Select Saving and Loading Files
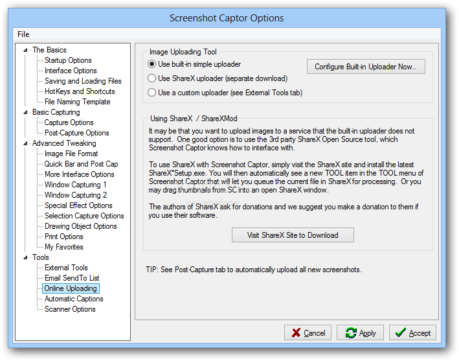 (x=83, y=81)
